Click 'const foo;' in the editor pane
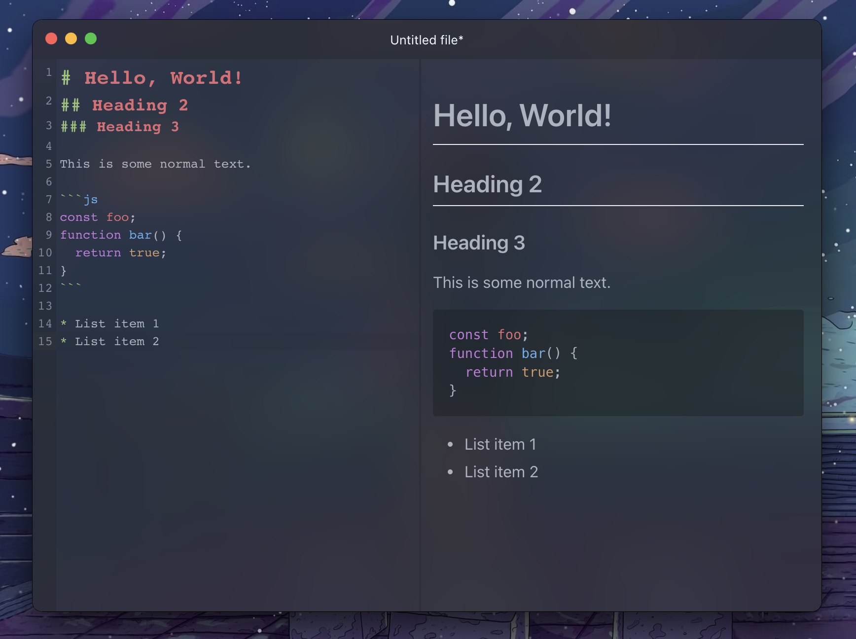This screenshot has width=856, height=639. point(98,217)
